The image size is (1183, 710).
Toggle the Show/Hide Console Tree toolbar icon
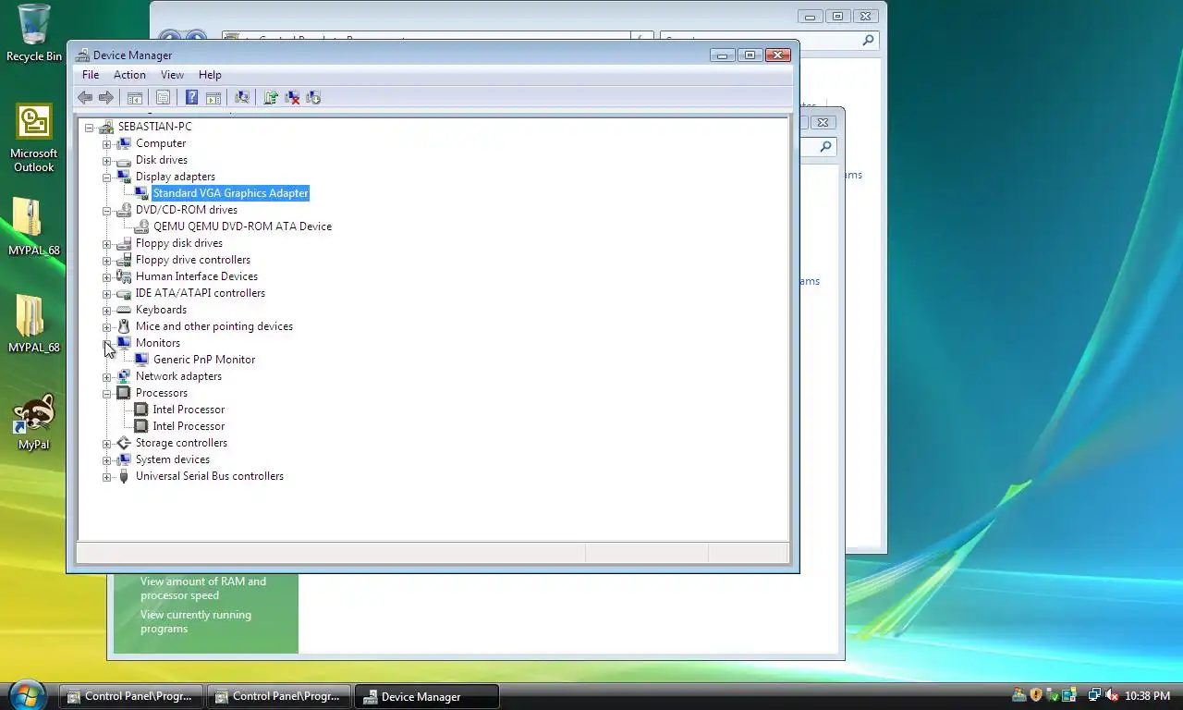135,97
